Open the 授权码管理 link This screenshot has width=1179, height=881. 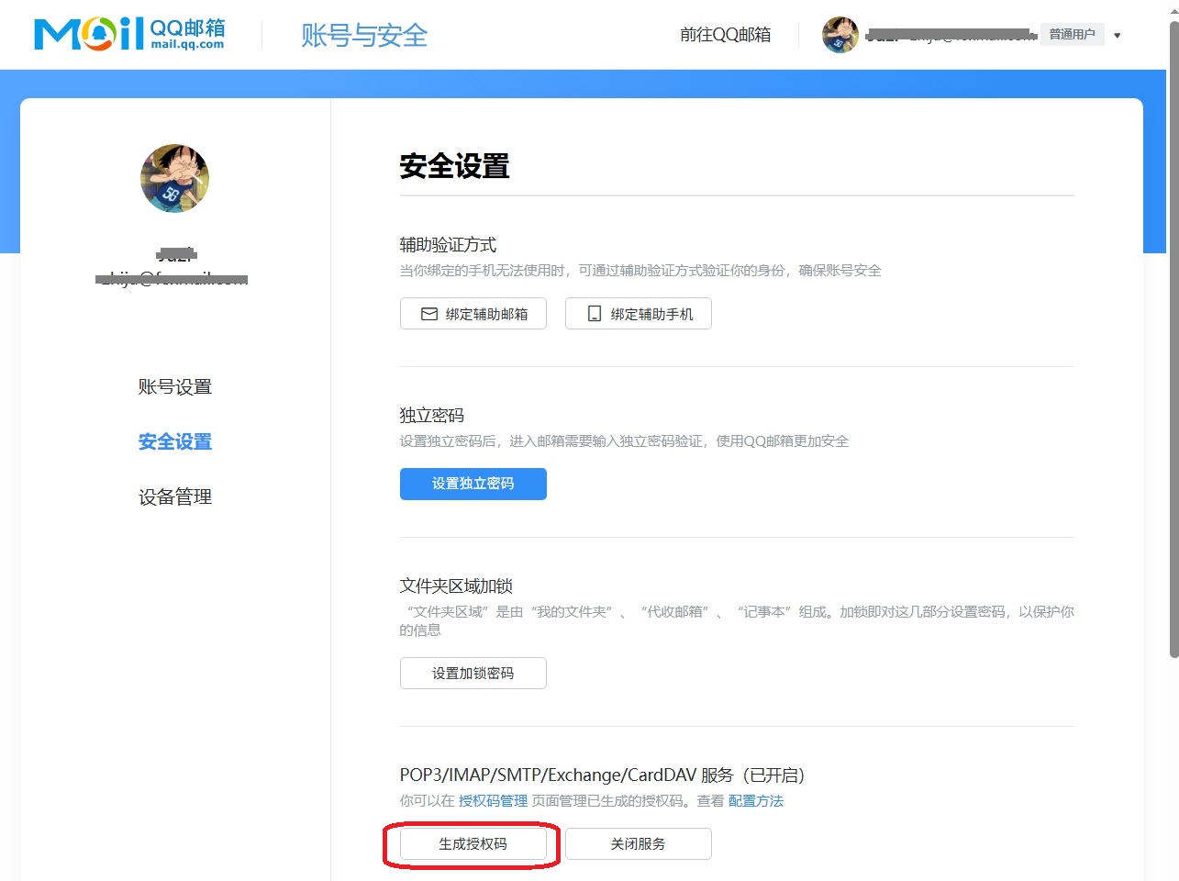tap(493, 801)
